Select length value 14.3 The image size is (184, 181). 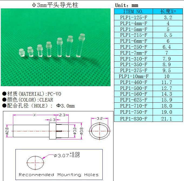(x=167, y=94)
